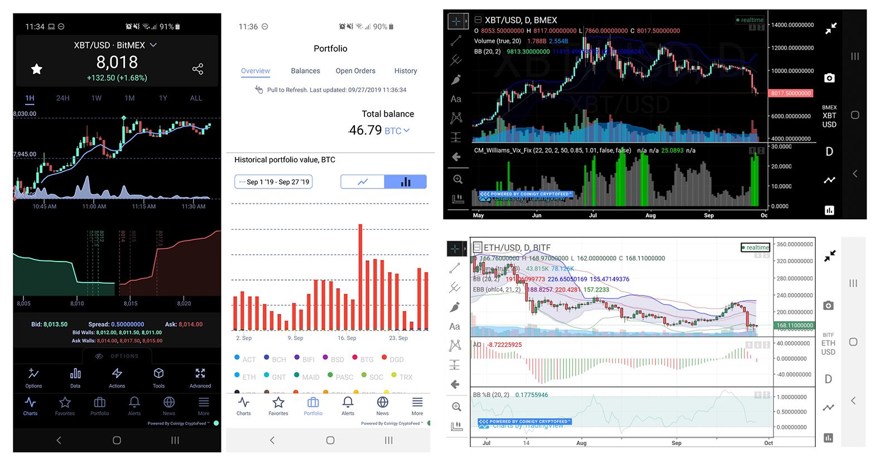The image size is (880, 464).
Task: Toggle the ACT legend series
Action: tap(245, 359)
